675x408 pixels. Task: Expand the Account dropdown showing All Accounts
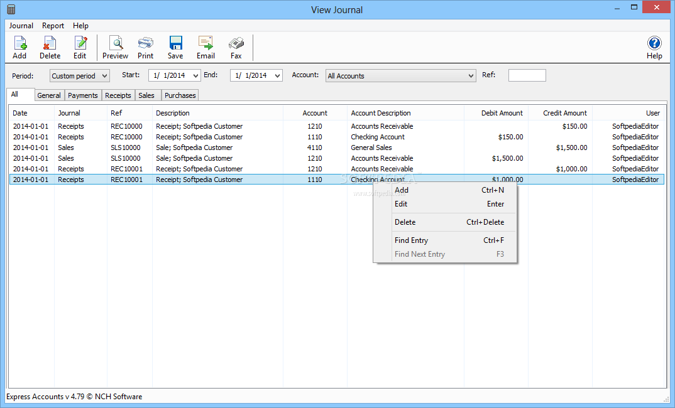(401, 76)
